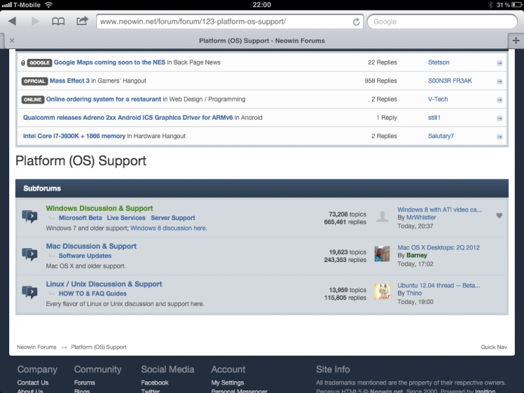View Thino's profile link
Viewport: 524px width, 393px height.
(x=414, y=293)
